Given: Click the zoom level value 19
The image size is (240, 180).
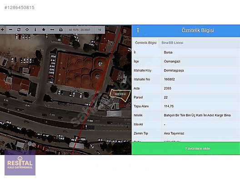Looking at the screenshot, I should (100, 30).
